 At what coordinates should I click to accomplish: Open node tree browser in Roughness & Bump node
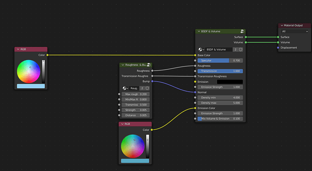coord(125,88)
